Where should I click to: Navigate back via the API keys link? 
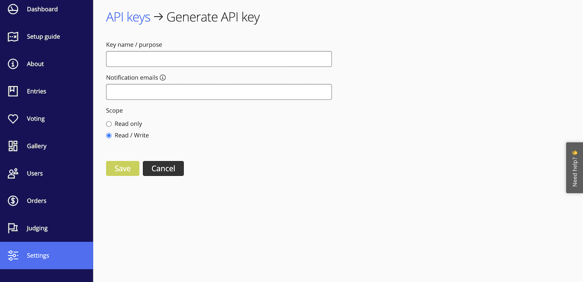click(128, 17)
